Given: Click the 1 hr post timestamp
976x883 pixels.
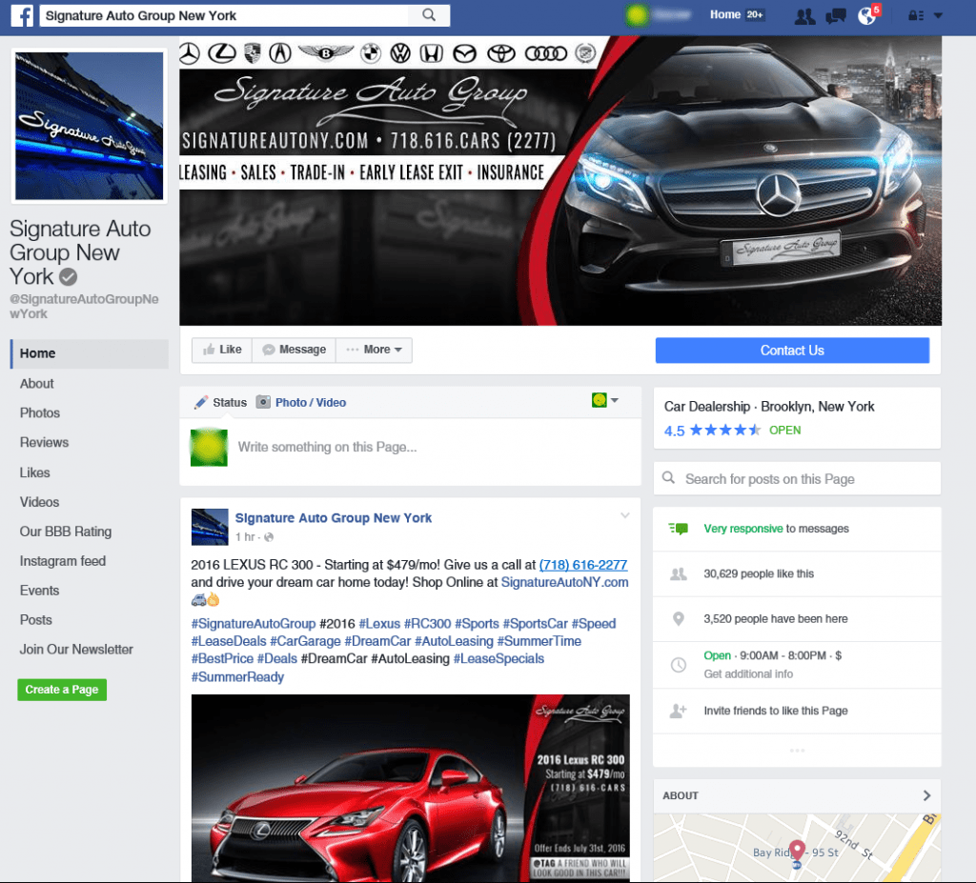Looking at the screenshot, I should tap(245, 537).
